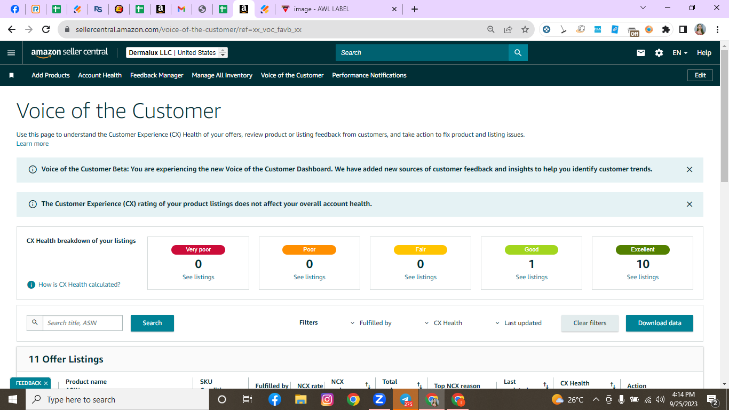The image size is (729, 410).
Task: Toggle the browser side panel
Action: (683, 30)
